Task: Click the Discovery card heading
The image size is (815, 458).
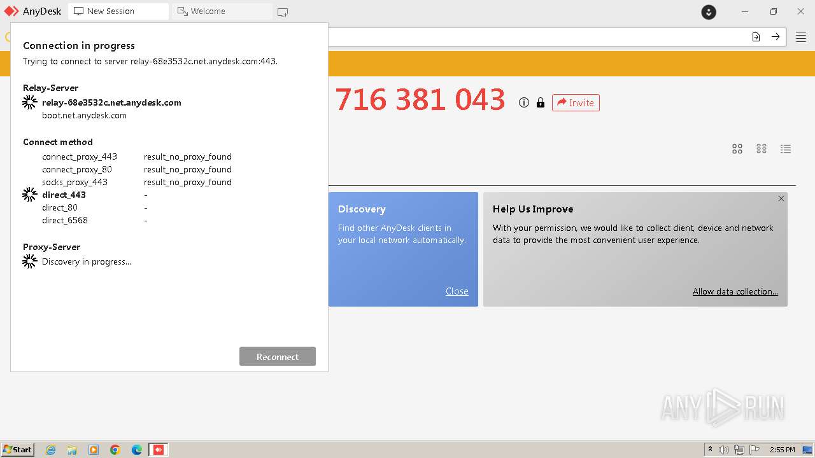Action: coord(362,209)
